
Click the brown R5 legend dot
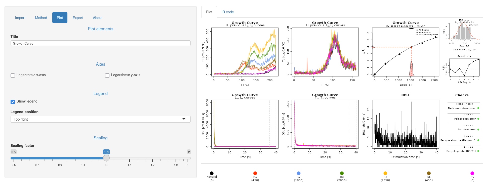[429, 173]
